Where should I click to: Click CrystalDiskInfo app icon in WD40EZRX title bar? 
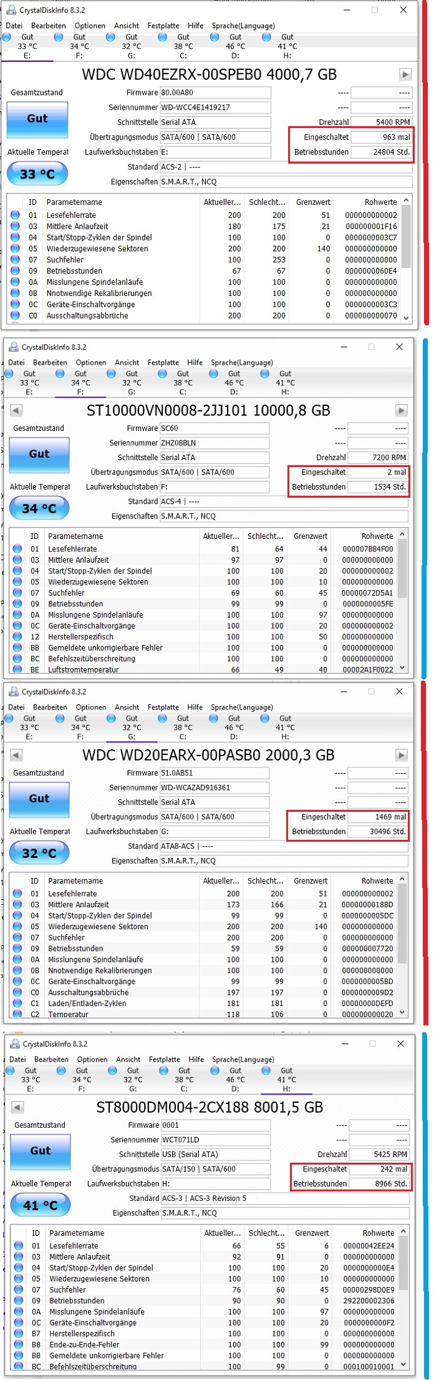coord(11,10)
